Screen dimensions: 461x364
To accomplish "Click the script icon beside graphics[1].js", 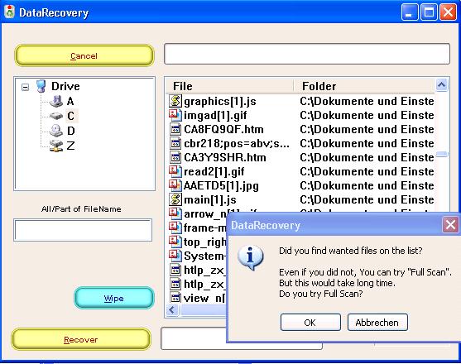I will (x=175, y=101).
